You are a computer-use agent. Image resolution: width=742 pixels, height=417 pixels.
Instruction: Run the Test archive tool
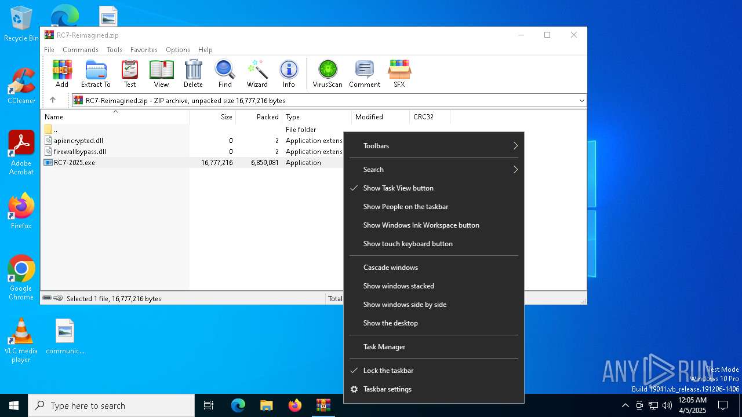pos(130,74)
